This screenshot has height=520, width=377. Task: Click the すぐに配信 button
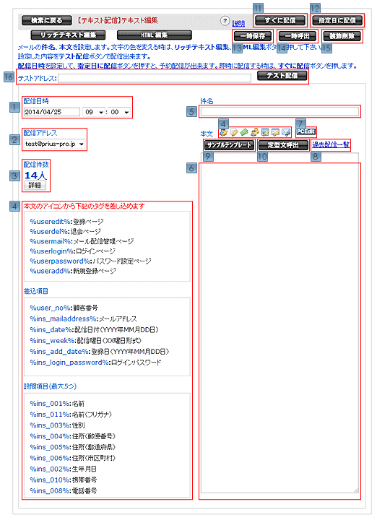coord(279,20)
